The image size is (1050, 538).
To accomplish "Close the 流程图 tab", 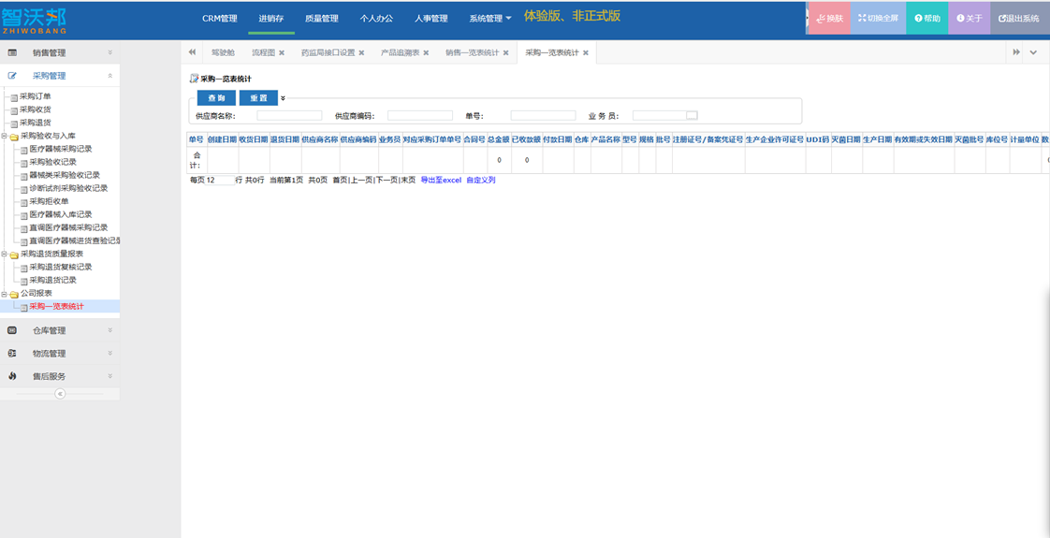I will click(282, 52).
